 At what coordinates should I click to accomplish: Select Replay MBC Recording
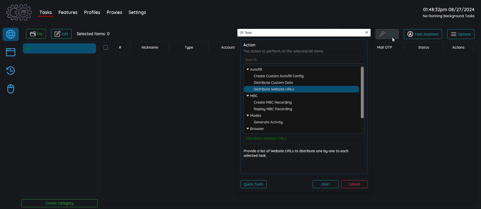tap(273, 109)
